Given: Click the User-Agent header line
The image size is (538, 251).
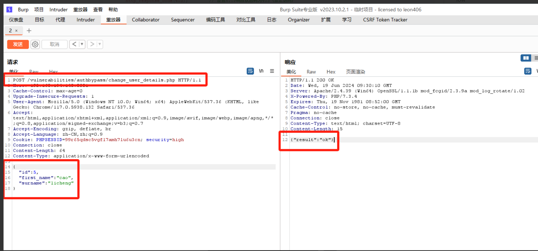Looking at the screenshot, I should coord(136,104).
